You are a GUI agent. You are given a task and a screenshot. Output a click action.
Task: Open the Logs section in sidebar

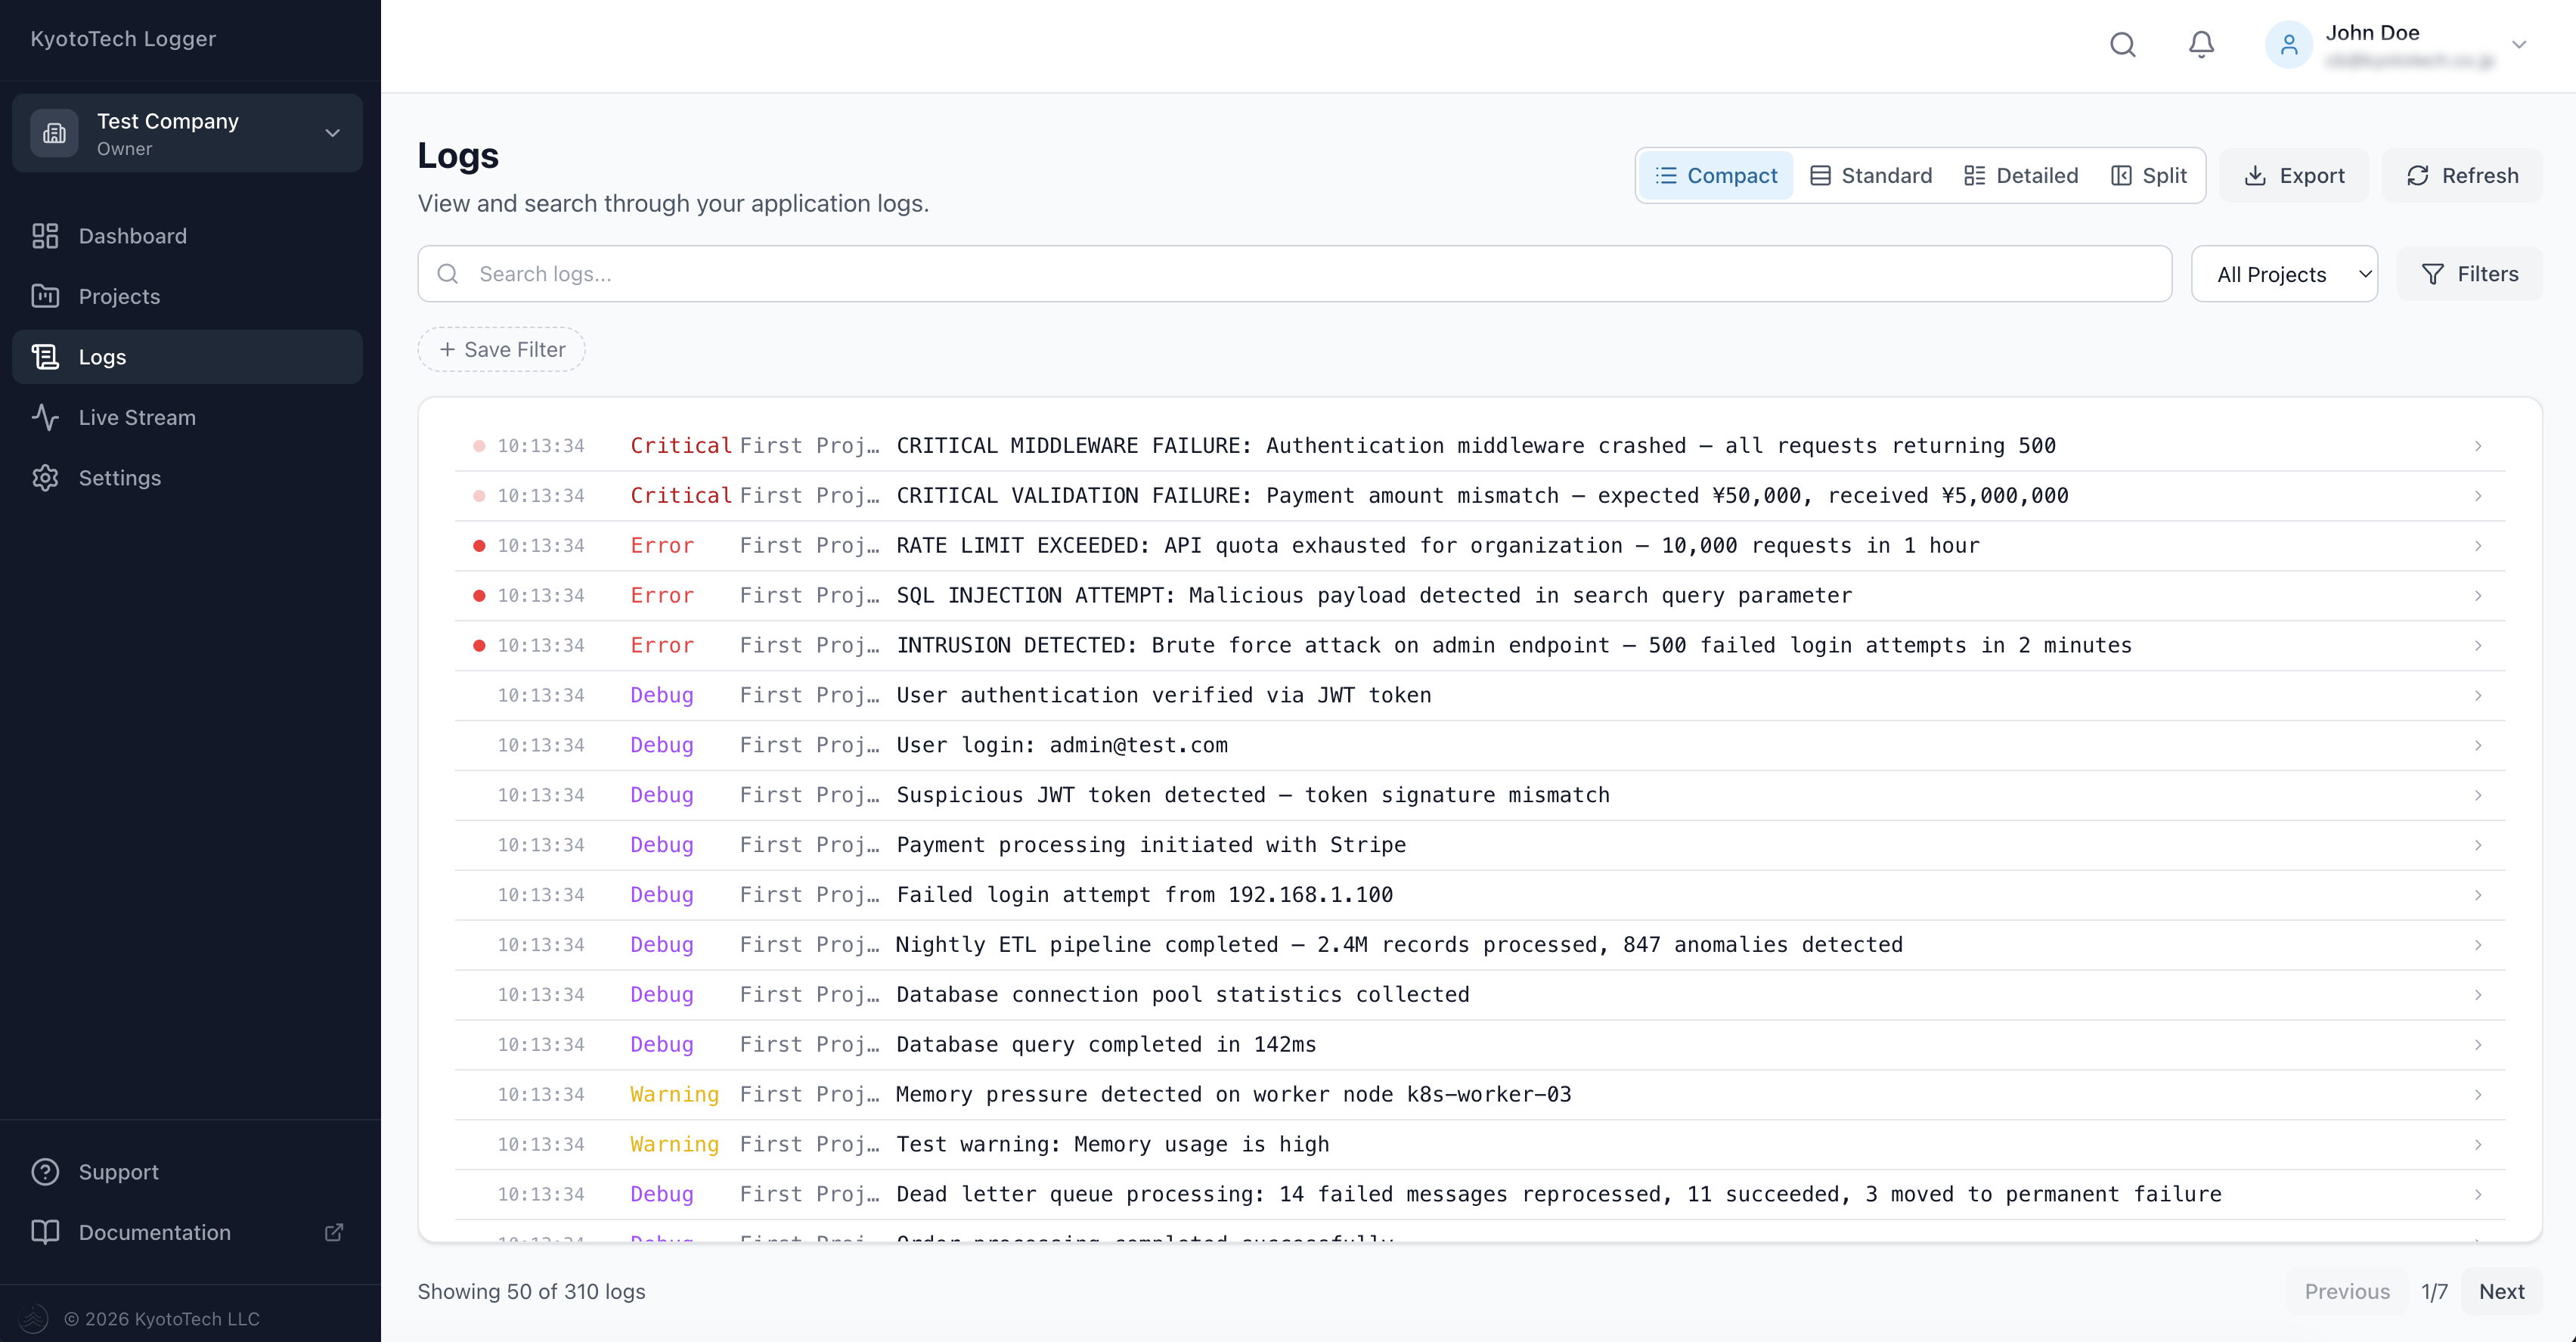(x=101, y=357)
